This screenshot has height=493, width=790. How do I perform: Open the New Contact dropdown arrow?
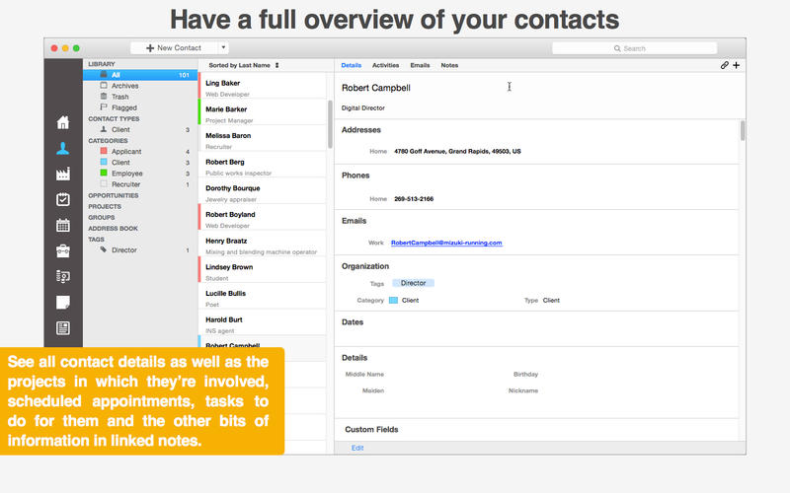click(223, 47)
